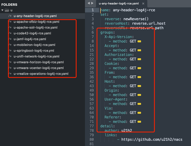191x146 pixels.
Task: Click the 'Authorization:' key
Action: tap(119, 55)
